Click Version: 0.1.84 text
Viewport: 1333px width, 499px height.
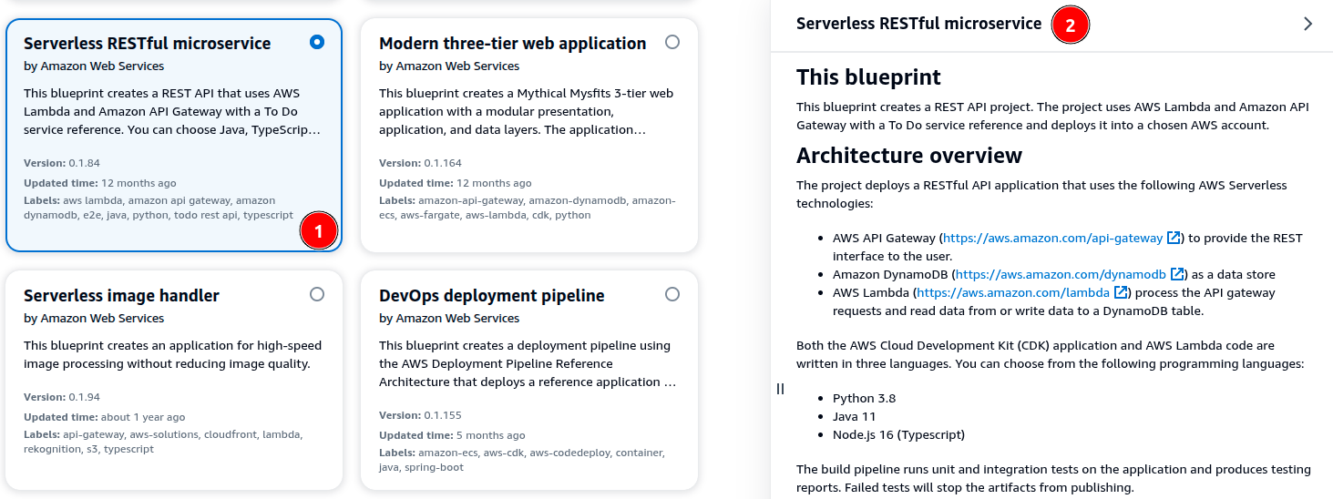pyautogui.click(x=62, y=163)
